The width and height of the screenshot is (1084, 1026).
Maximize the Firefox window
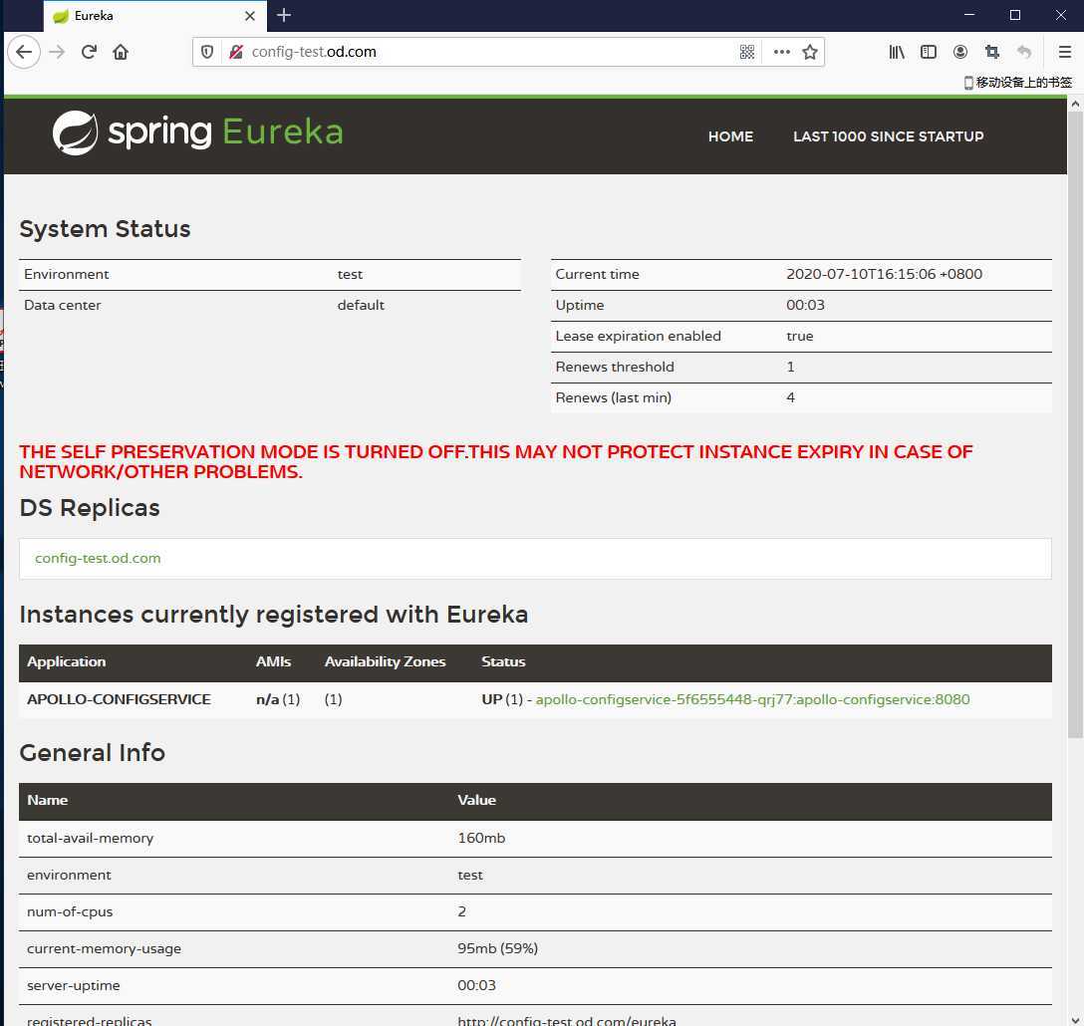coord(1015,15)
